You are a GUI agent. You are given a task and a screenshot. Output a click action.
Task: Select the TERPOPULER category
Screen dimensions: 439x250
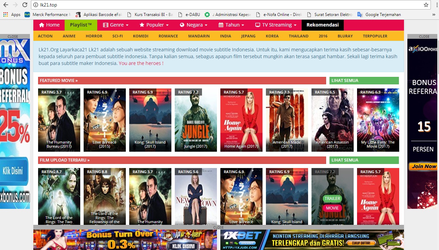coord(375,36)
